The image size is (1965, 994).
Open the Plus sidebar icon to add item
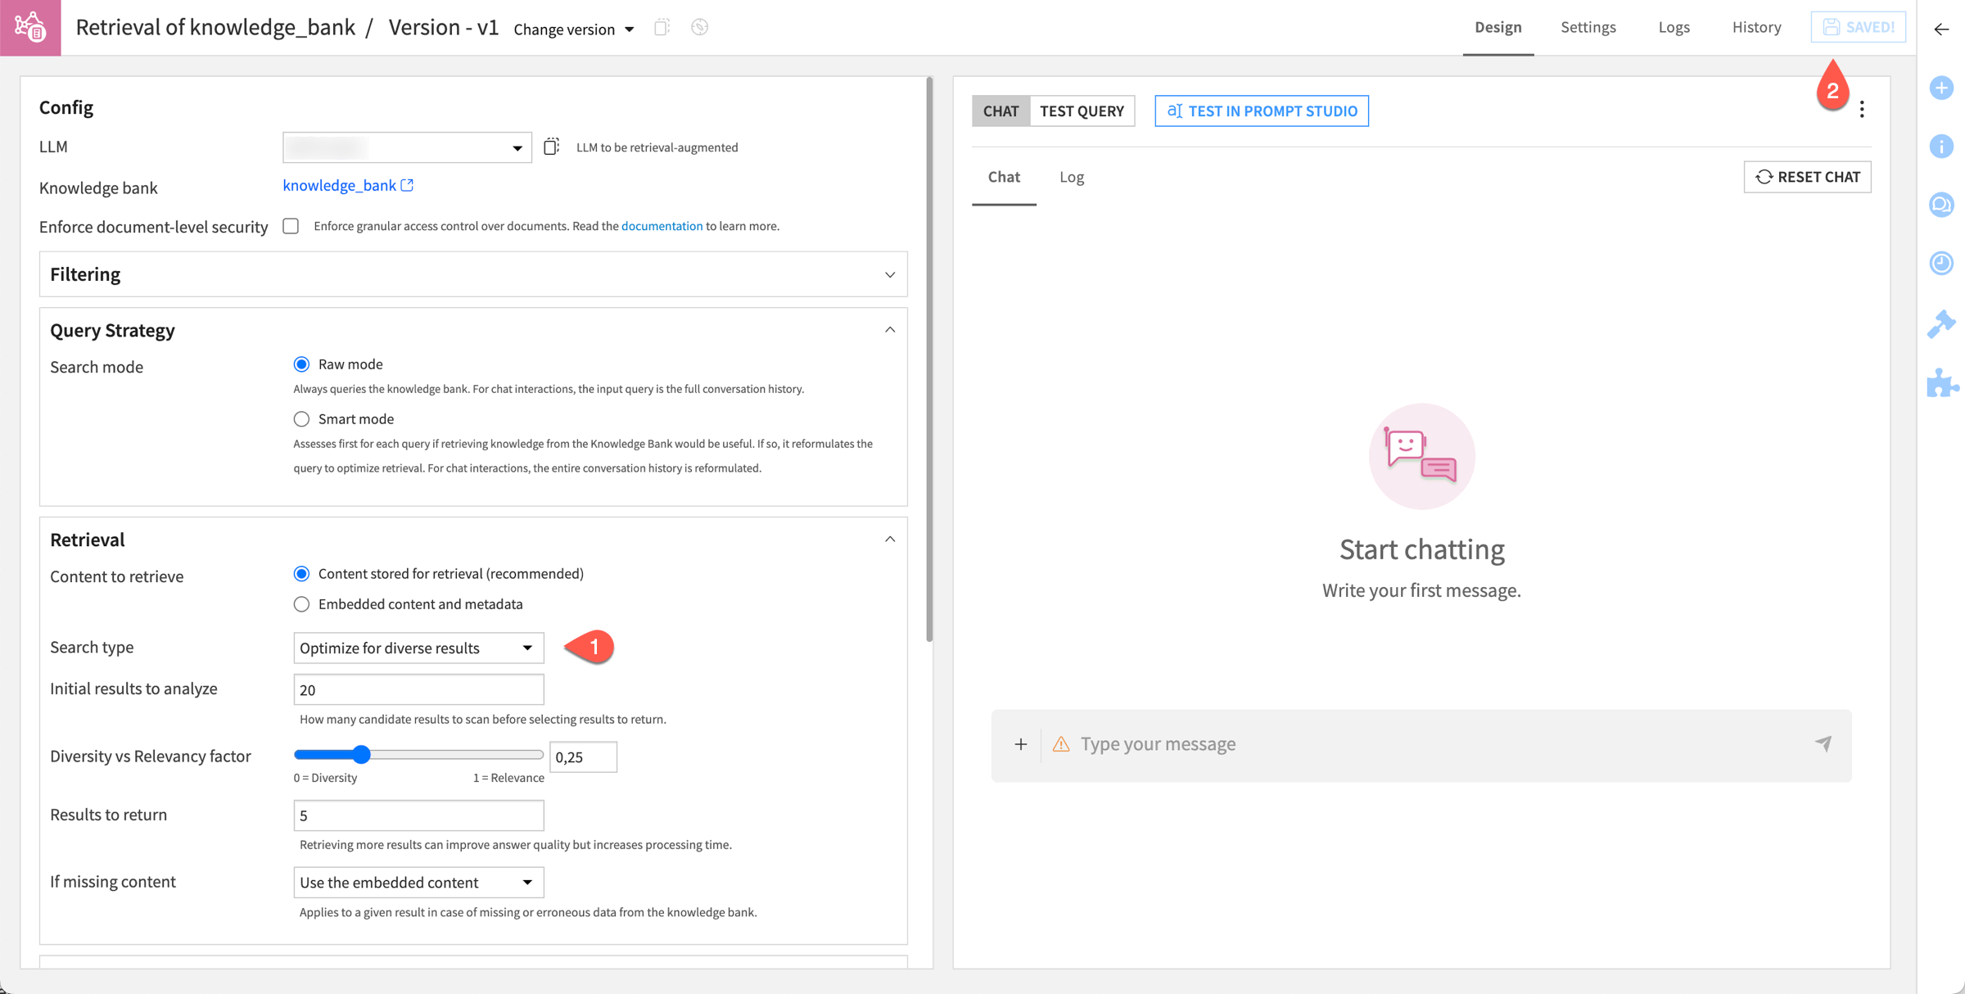point(1941,88)
